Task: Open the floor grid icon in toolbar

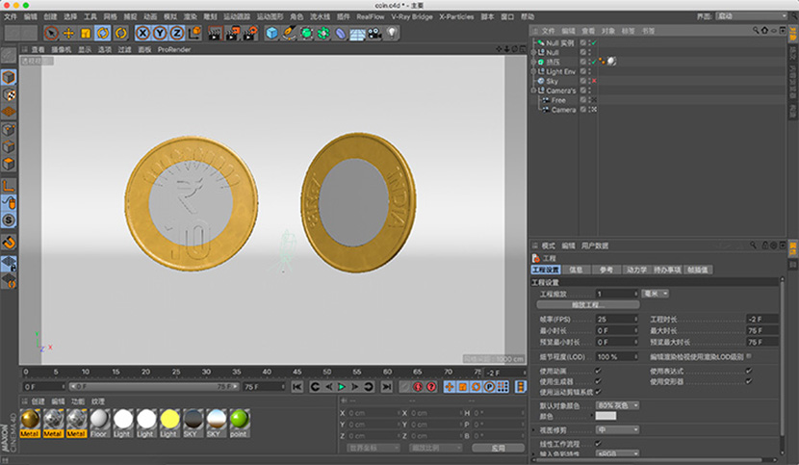Action: (x=357, y=33)
